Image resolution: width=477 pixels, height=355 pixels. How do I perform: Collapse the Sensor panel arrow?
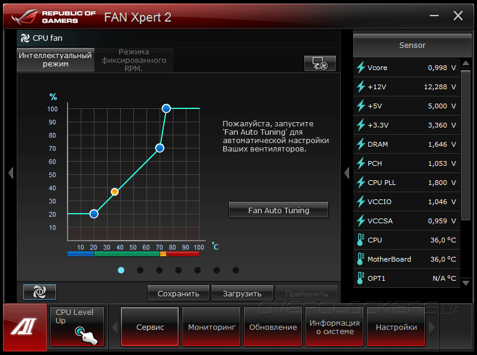[347, 173]
